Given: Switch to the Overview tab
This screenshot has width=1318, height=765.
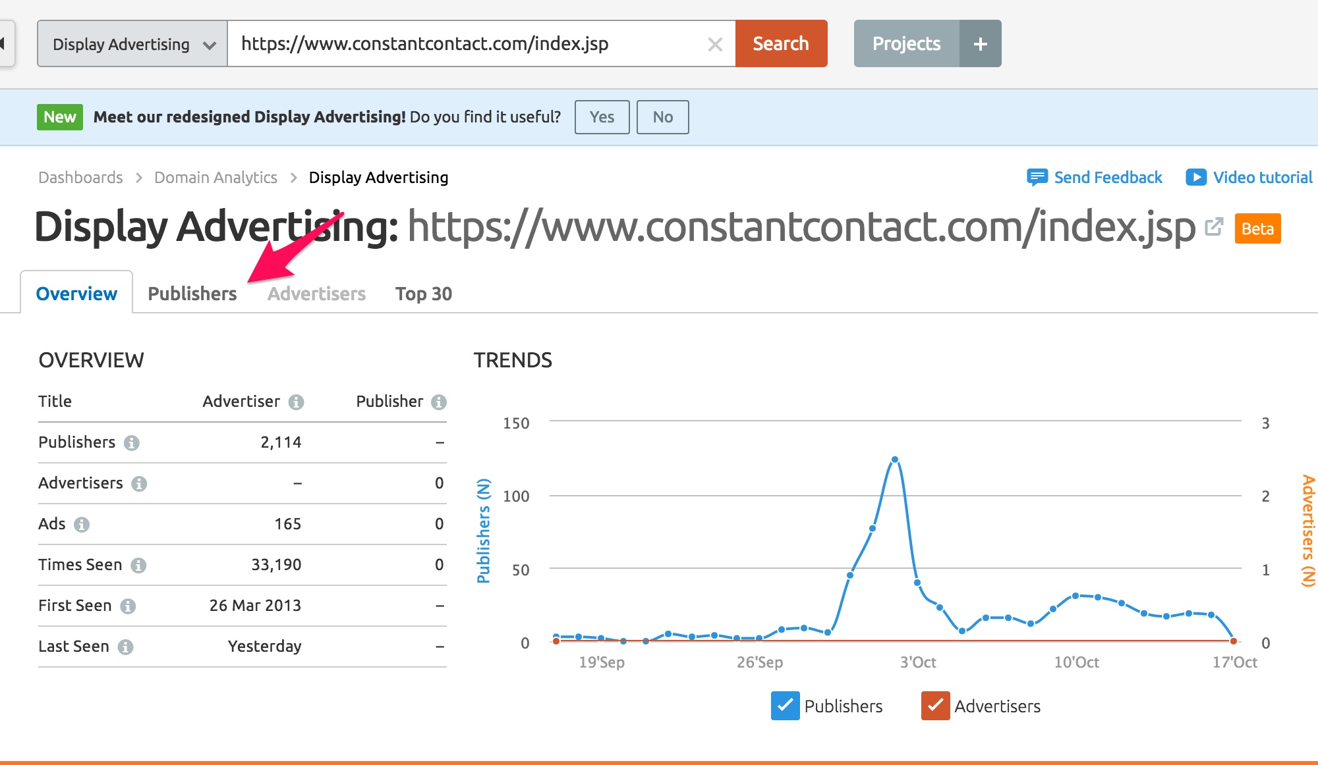Looking at the screenshot, I should [x=76, y=293].
